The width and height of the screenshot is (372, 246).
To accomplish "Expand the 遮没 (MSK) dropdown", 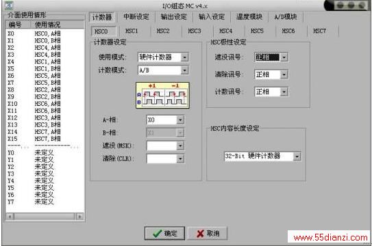I will pyautogui.click(x=165, y=146).
